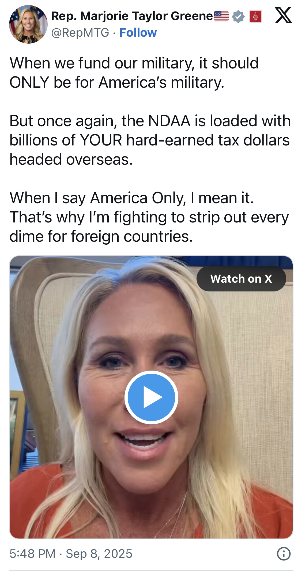Click the line "When we fund our military"
298x573 pixels.
(x=134, y=63)
